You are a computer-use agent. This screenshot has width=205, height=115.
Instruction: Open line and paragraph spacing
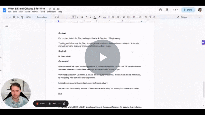(x=124, y=17)
